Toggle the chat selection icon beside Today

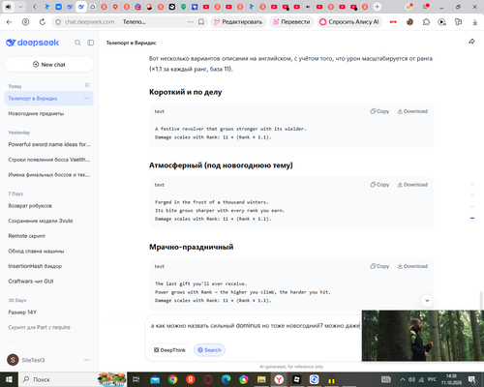click(87, 85)
